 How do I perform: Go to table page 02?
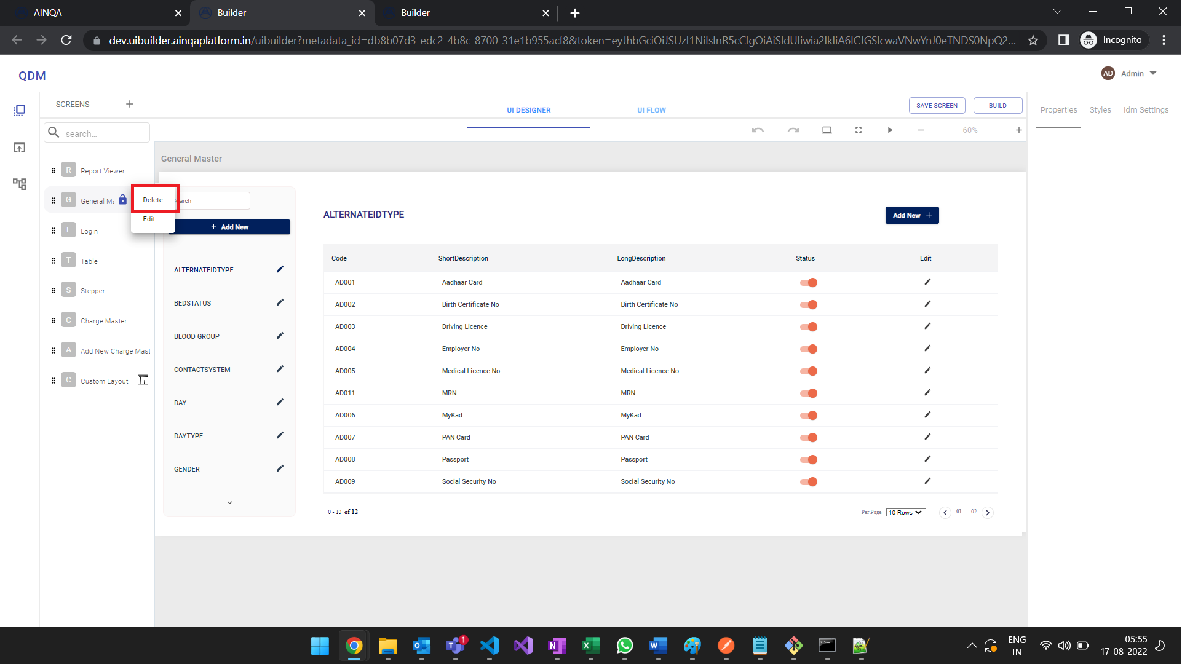[974, 512]
